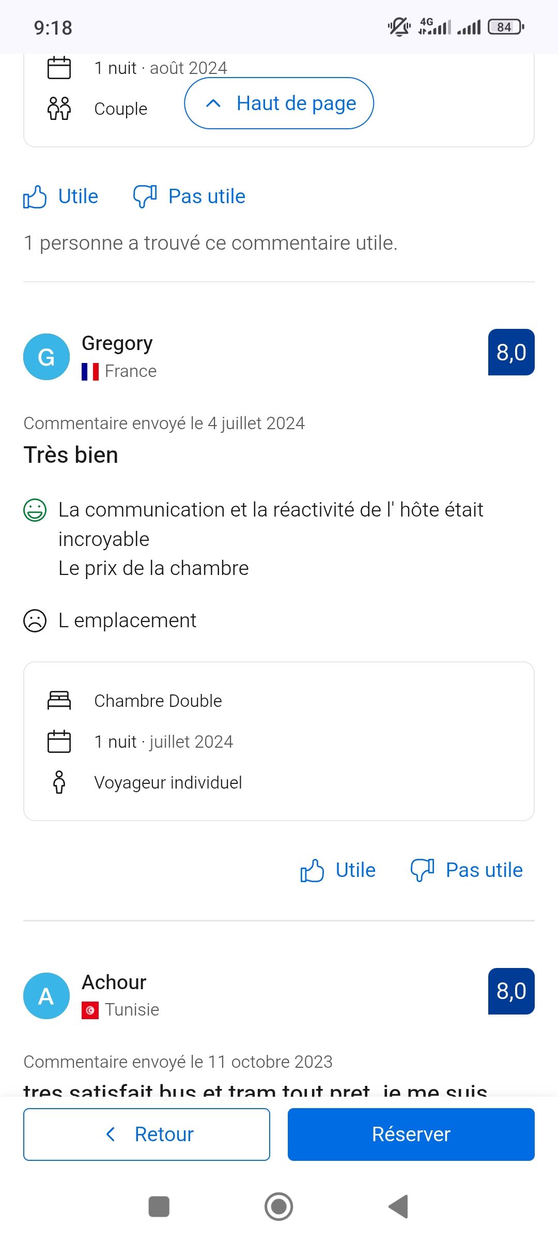Tap the top review's thumbs-down icon
558x1241 pixels.
pos(145,197)
